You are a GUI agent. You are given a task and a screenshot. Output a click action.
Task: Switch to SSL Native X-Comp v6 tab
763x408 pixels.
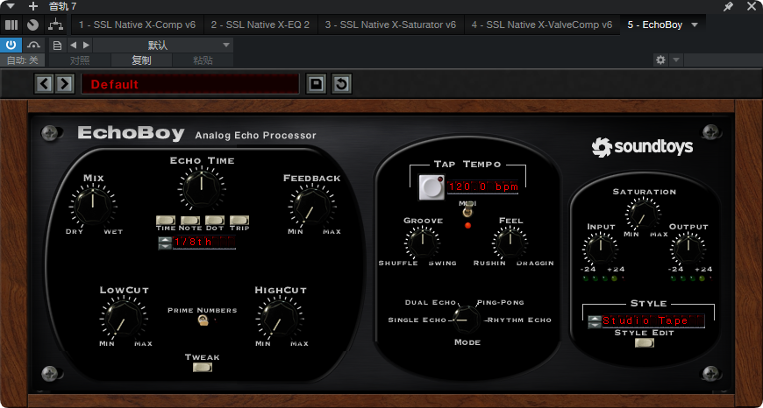point(137,25)
